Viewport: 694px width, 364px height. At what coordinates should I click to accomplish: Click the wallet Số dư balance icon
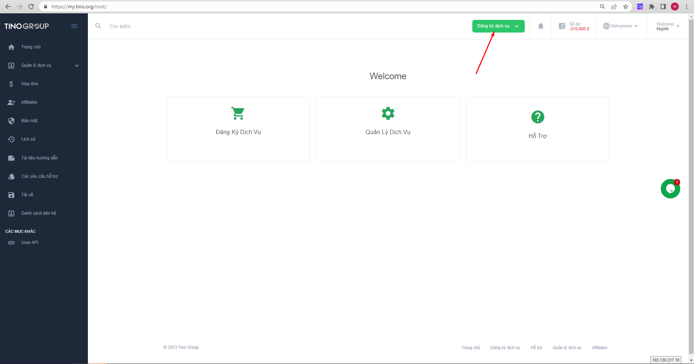click(562, 26)
